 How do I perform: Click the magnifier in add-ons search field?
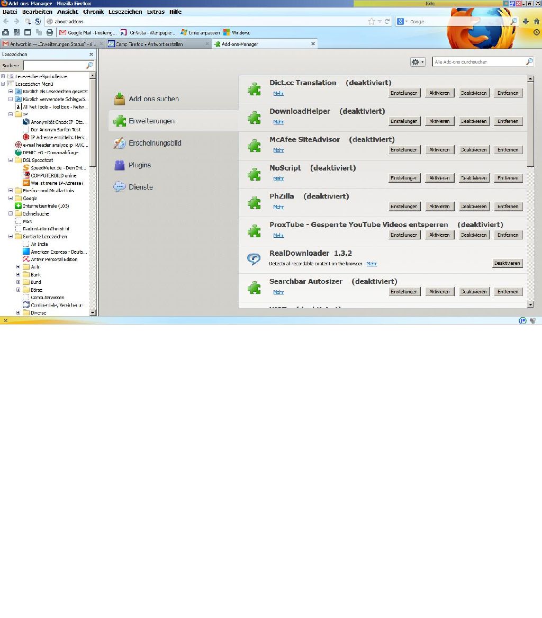pos(529,61)
